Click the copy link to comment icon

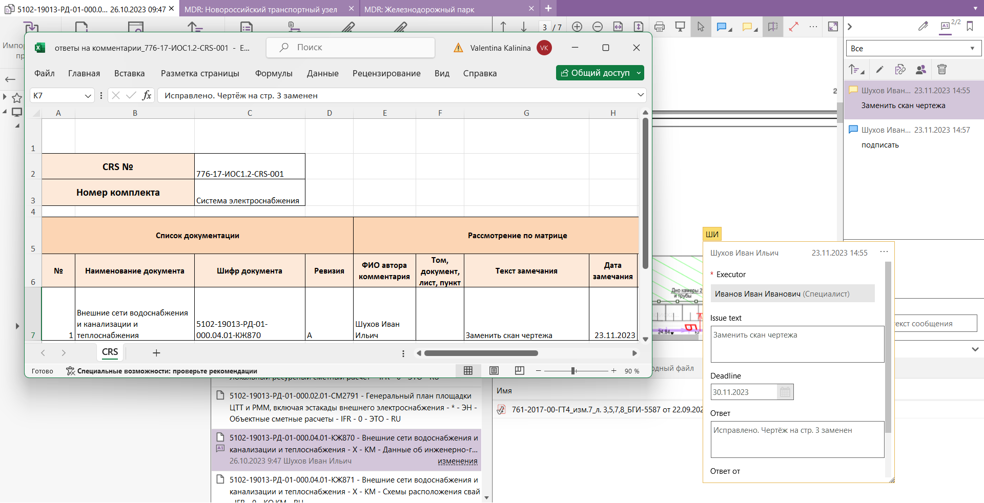[x=900, y=69]
